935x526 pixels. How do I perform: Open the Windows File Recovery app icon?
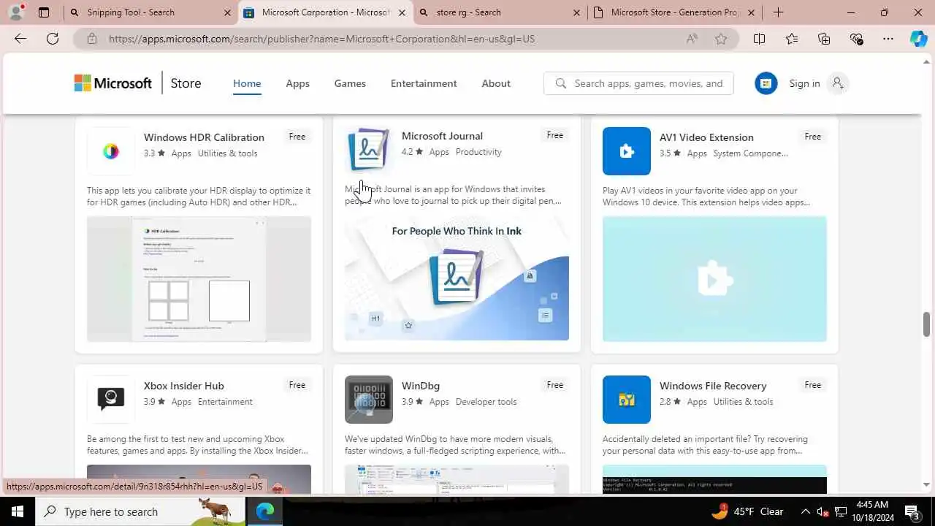(x=627, y=400)
